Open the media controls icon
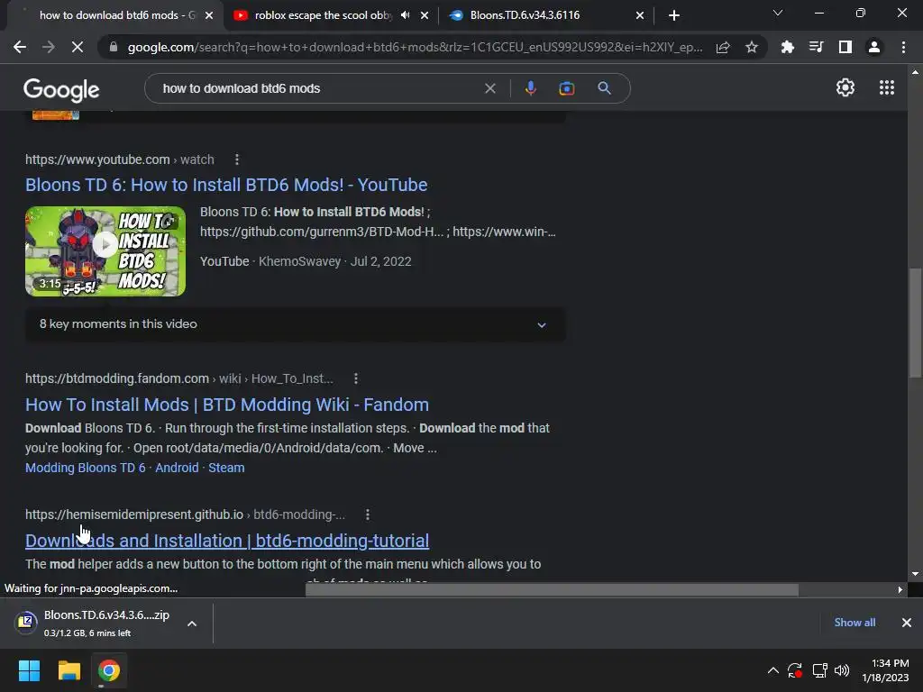The height and width of the screenshot is (692, 923). click(x=816, y=47)
